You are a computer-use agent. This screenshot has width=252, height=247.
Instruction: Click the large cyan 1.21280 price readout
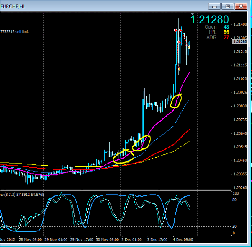(210, 19)
